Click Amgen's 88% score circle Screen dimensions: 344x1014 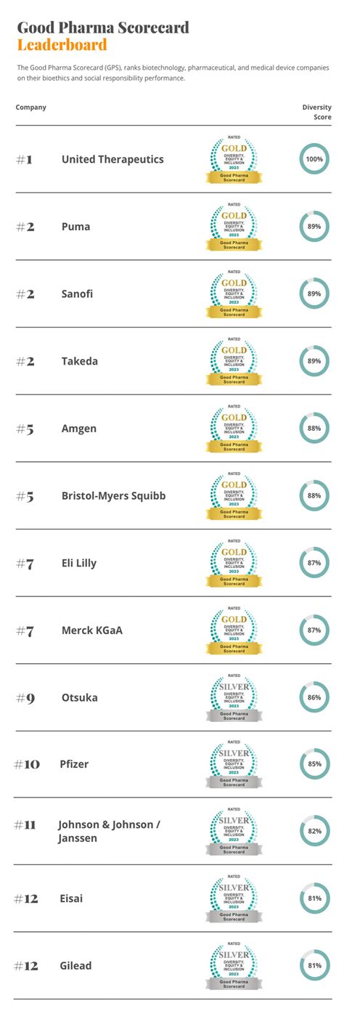point(314,429)
